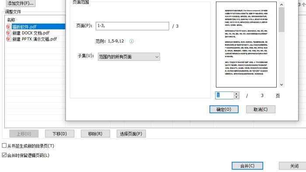Click the PDF icon beside 新建 DOCX 文档.pdf
This screenshot has width=306, height=172.
(8, 33)
